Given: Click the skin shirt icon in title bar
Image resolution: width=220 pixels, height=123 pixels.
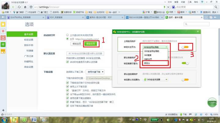Looking at the screenshot, I should pos(202,2).
